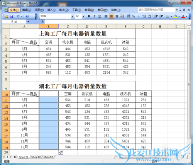Viewport: 193px width, 165px height.
Task: Open the 文件(F) menu
Action: 14,10
